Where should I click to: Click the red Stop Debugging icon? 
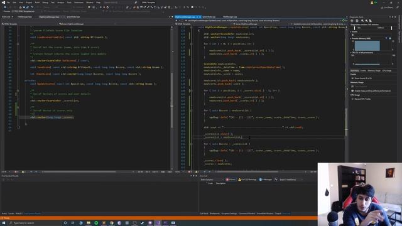pyautogui.click(x=104, y=7)
